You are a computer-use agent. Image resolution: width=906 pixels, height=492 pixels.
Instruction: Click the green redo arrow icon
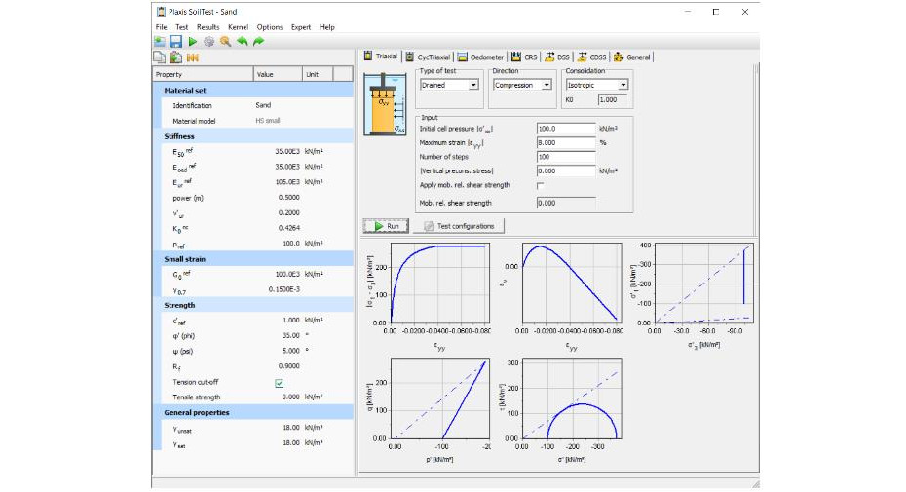[x=258, y=42]
